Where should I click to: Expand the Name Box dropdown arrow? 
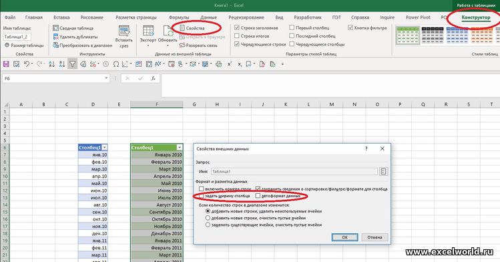click(106, 78)
